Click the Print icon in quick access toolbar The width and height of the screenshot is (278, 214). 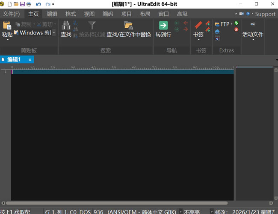pos(29,4)
